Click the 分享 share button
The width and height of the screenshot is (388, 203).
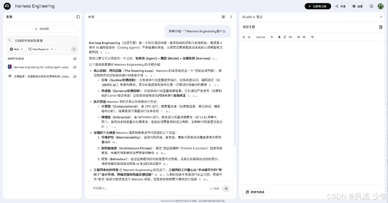pyautogui.click(x=341, y=6)
